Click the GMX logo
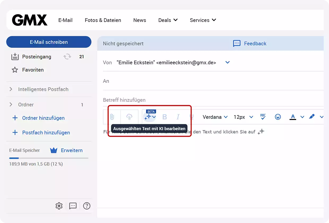This screenshot has height=223, width=329. pos(30,20)
